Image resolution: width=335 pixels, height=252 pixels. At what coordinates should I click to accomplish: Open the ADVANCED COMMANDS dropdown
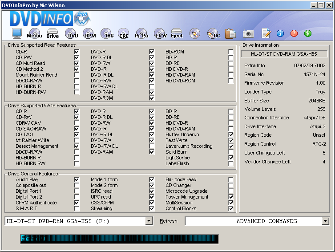pos(325,221)
